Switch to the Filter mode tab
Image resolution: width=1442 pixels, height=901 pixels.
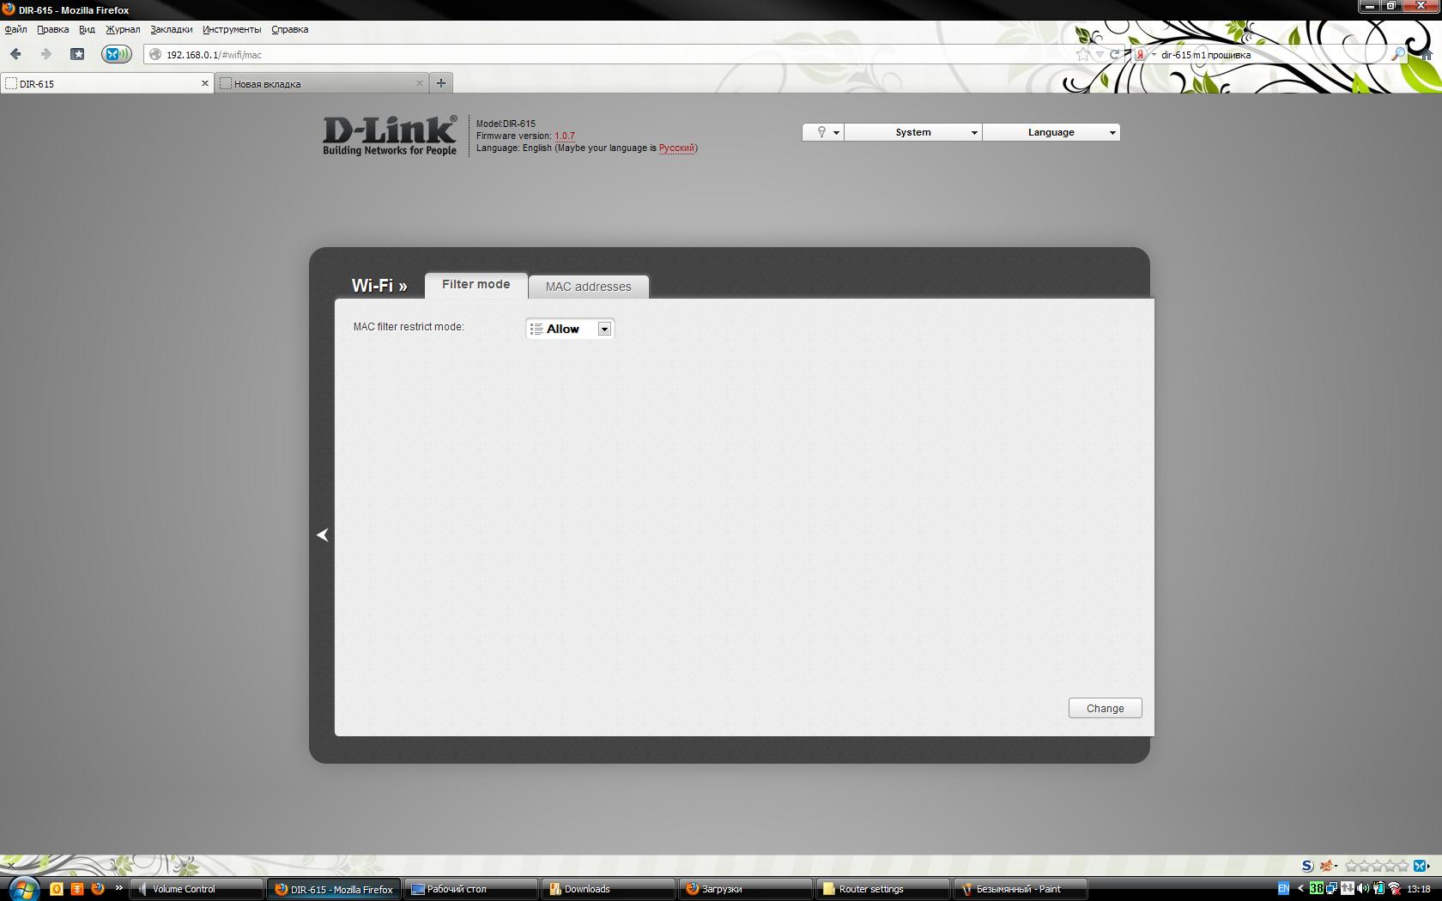tap(476, 285)
